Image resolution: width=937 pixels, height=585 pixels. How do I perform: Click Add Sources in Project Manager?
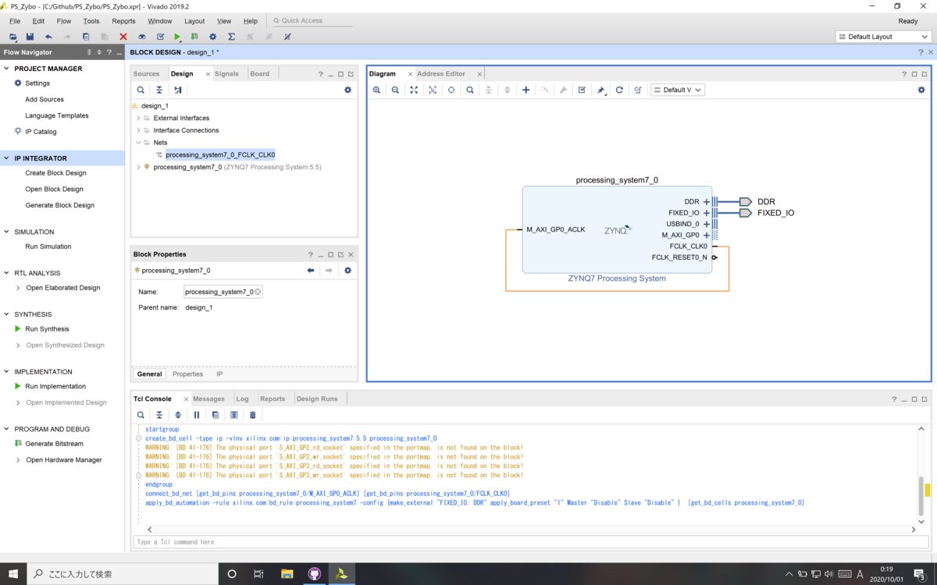45,100
